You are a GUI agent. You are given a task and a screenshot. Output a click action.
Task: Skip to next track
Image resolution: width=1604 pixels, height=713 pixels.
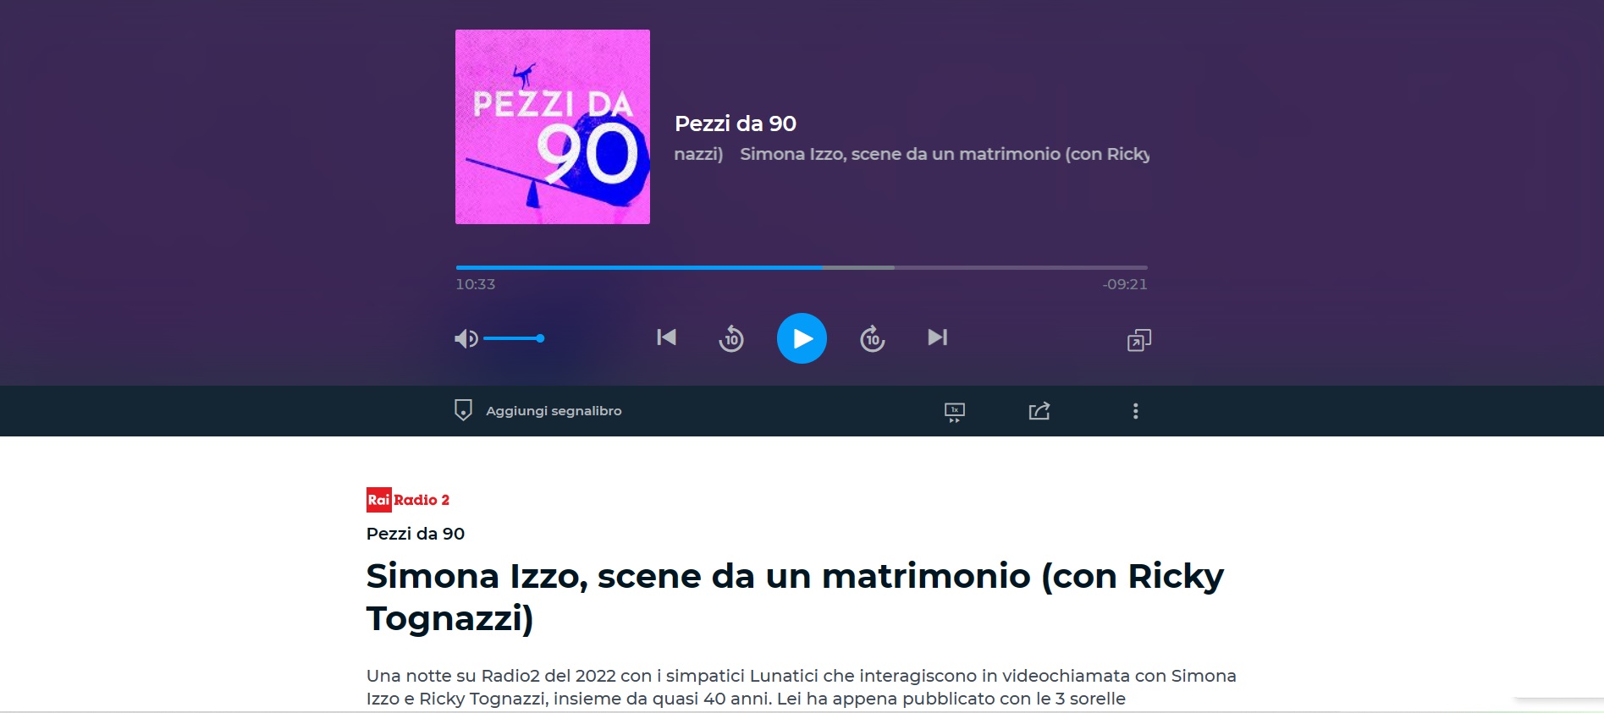coord(937,337)
